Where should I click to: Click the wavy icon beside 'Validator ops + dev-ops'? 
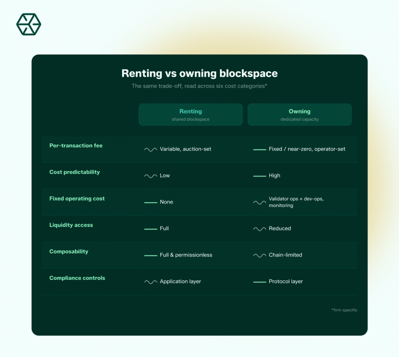click(260, 202)
